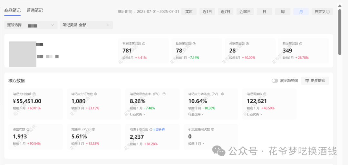Image resolution: width=348 pixels, height=165 pixels.
Task: Switch to the 商品笔记 tab
Action: click(13, 10)
